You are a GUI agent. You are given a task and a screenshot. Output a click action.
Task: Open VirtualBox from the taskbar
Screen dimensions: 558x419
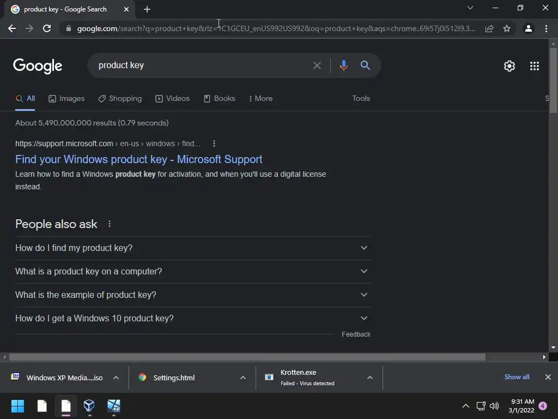[x=89, y=406]
